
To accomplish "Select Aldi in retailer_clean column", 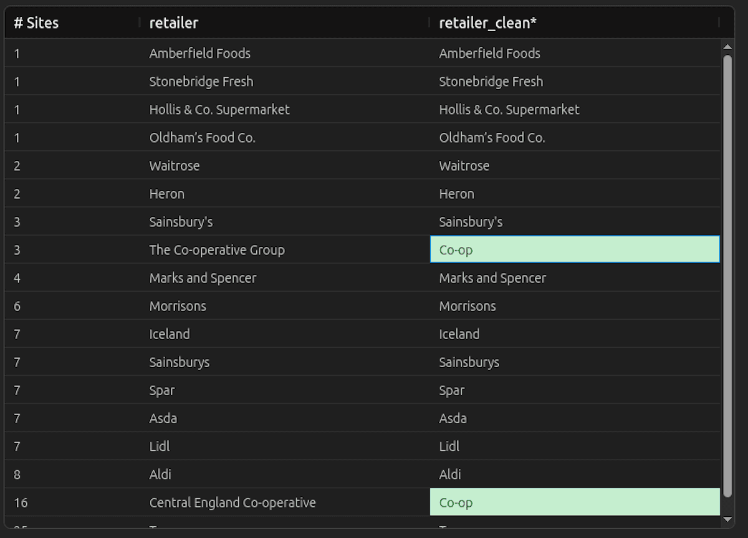I will 450,474.
